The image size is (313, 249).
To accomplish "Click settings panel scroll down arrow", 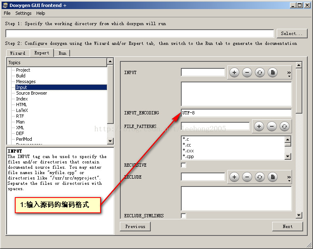I will click(x=299, y=215).
